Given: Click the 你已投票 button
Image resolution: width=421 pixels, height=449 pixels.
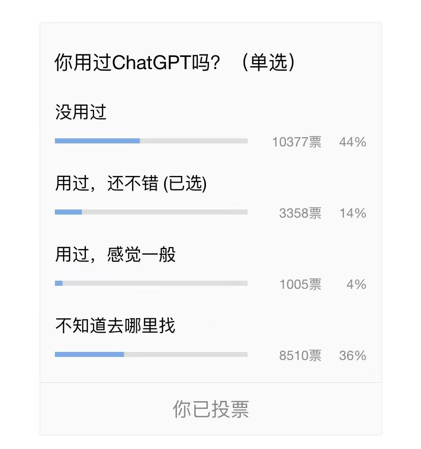Looking at the screenshot, I should 211,409.
